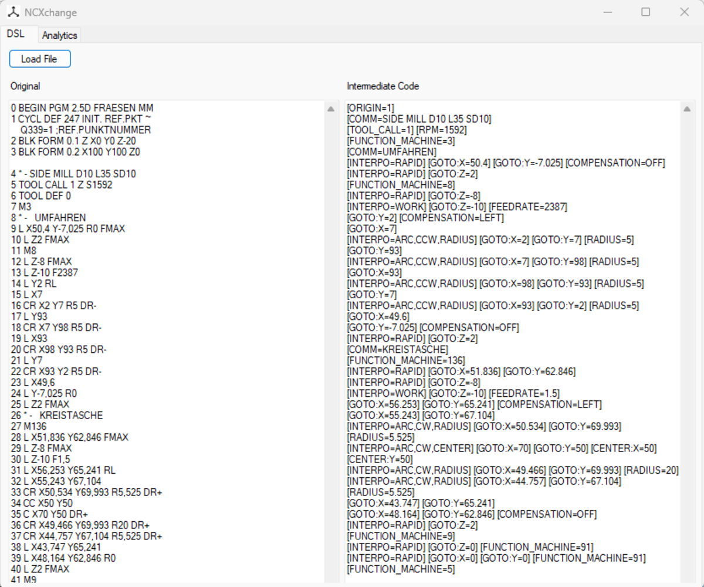Image resolution: width=704 pixels, height=587 pixels.
Task: Place cursor on line 0 BEGIN PGM
Action: [x=82, y=109]
